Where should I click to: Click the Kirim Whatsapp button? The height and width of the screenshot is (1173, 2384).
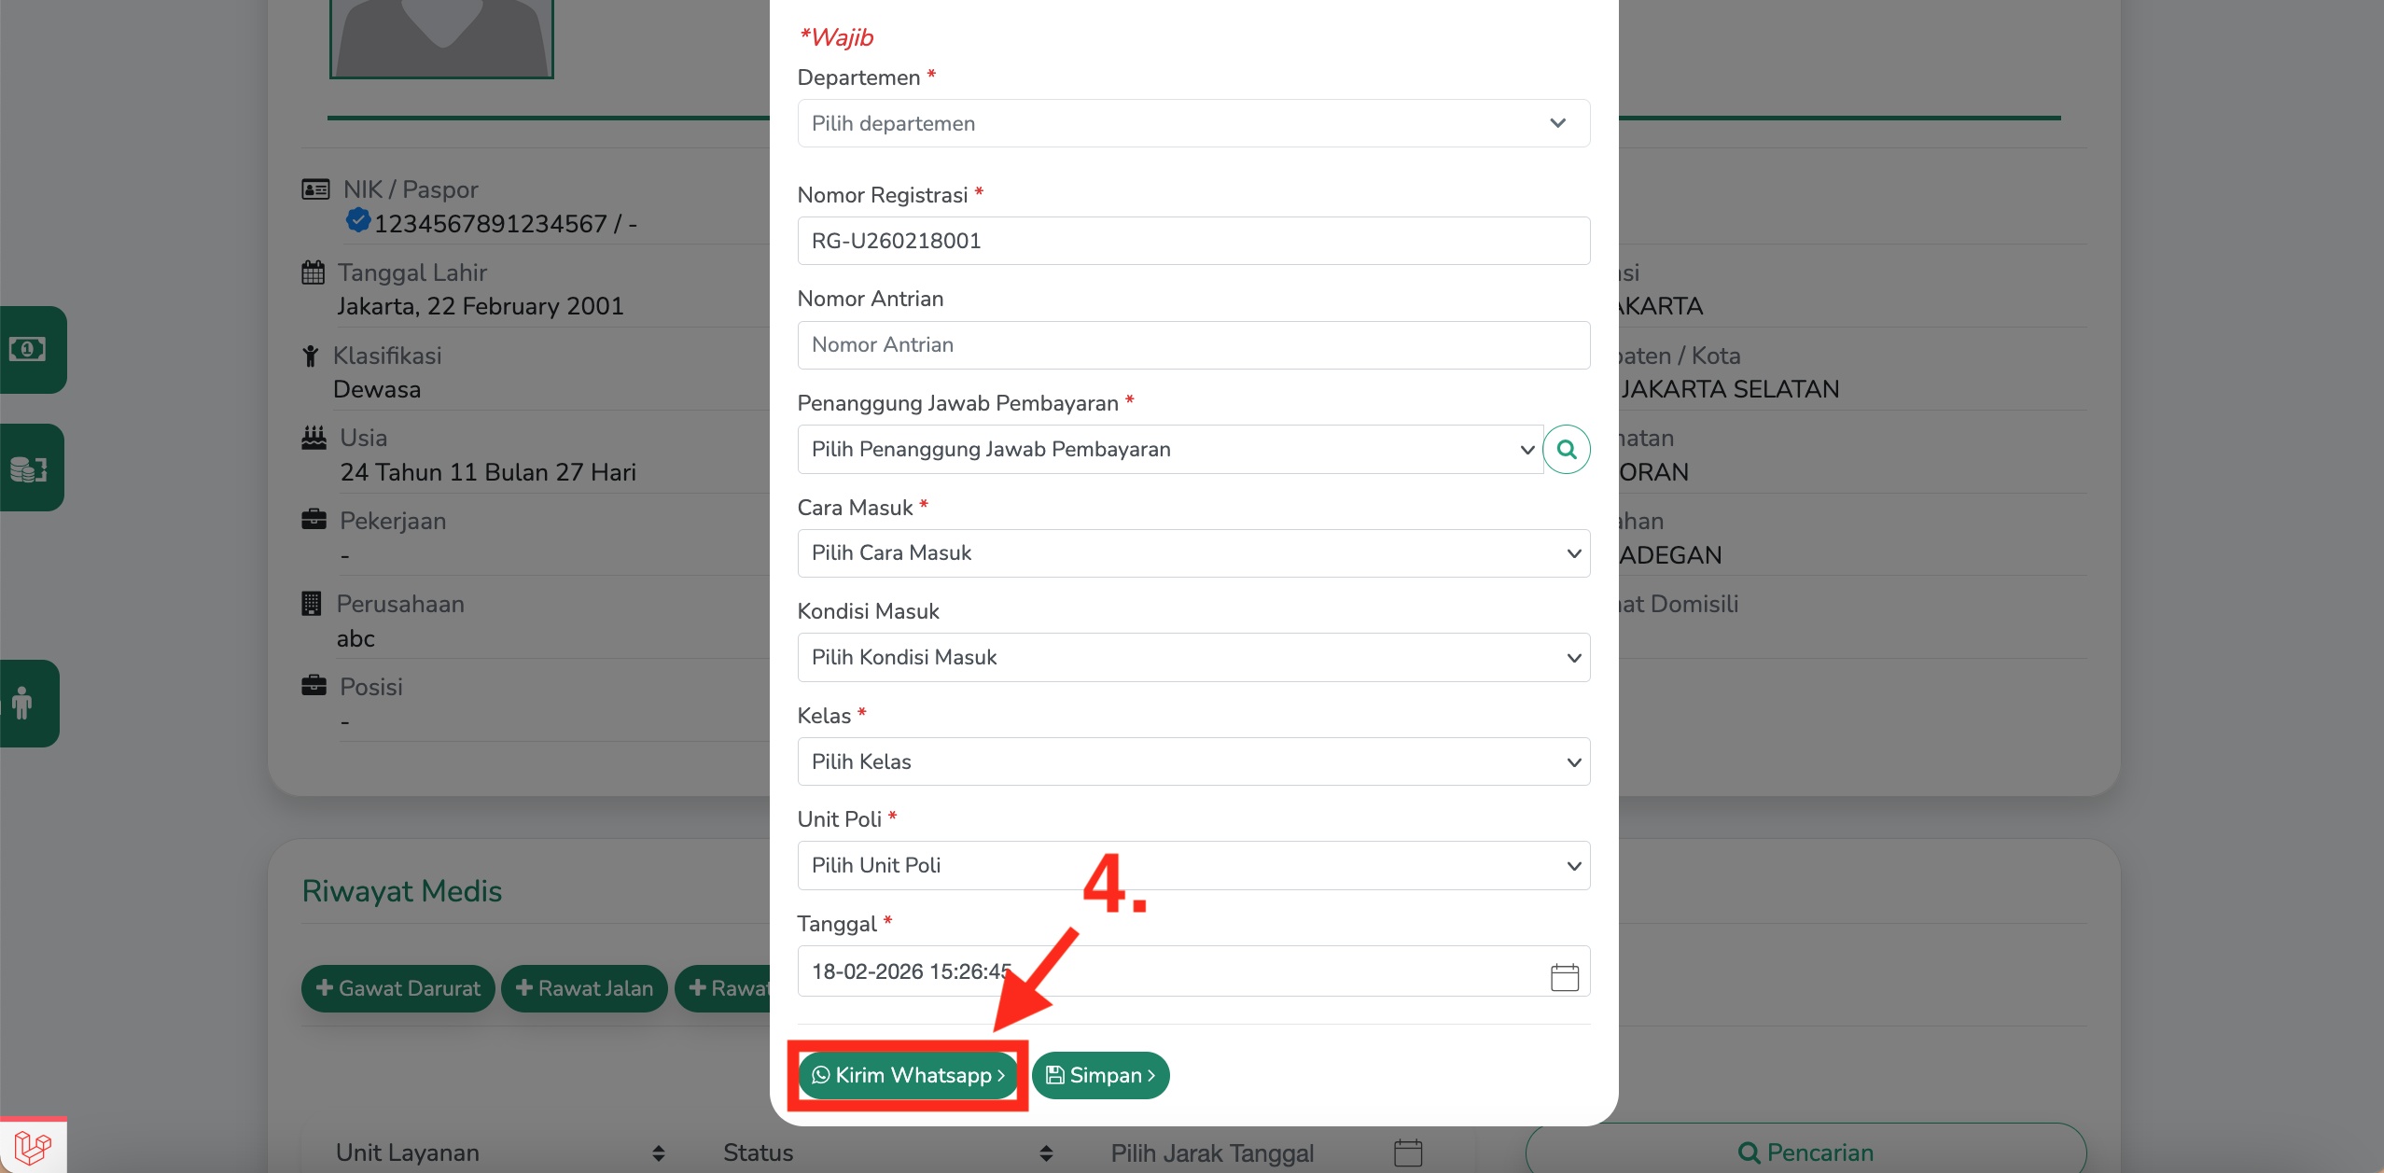coord(908,1076)
